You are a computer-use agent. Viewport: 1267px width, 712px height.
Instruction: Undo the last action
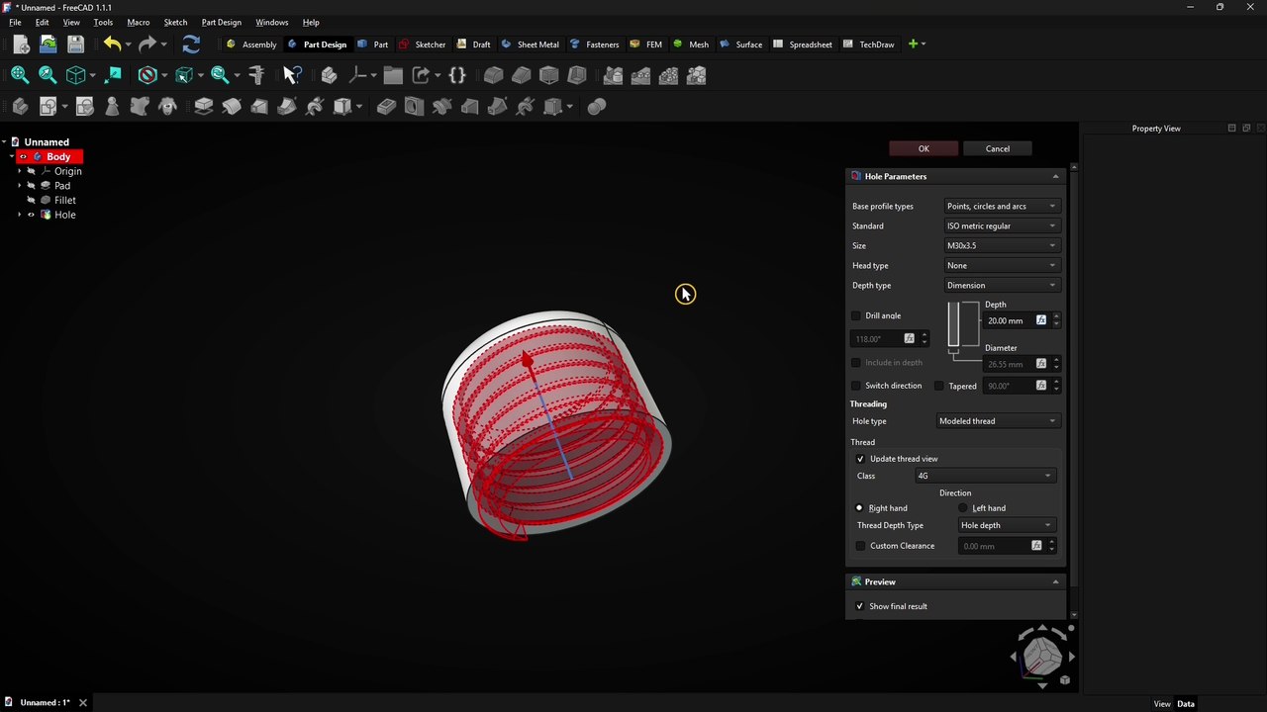point(112,44)
